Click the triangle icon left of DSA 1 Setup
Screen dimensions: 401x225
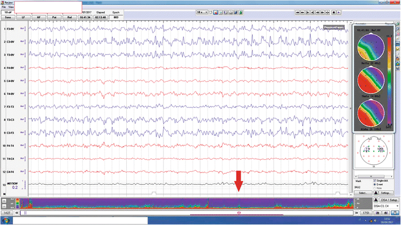coord(375,199)
